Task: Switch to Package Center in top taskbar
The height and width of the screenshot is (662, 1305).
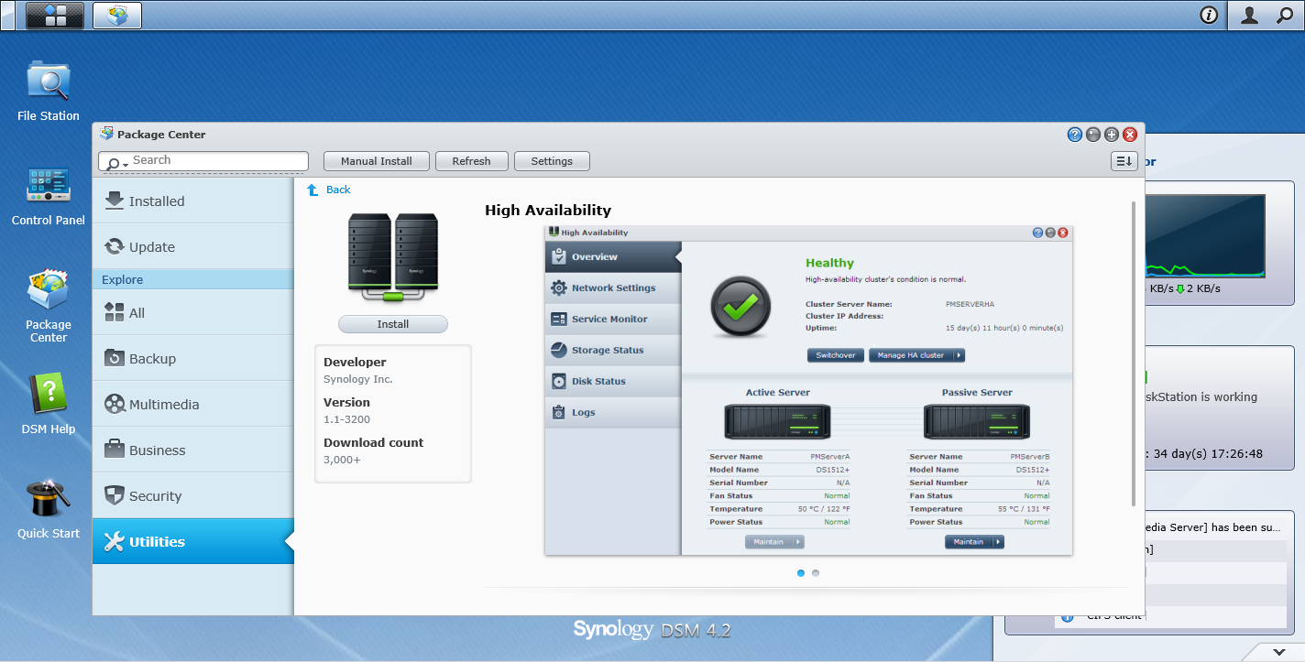Action: tap(117, 15)
